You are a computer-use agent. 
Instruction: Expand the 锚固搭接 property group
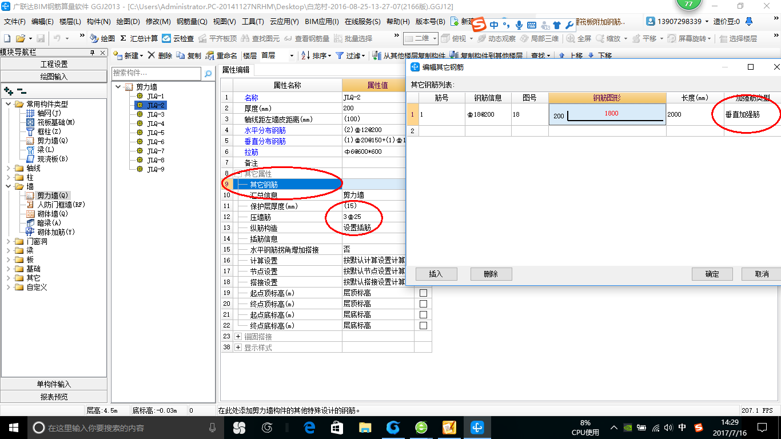click(238, 337)
